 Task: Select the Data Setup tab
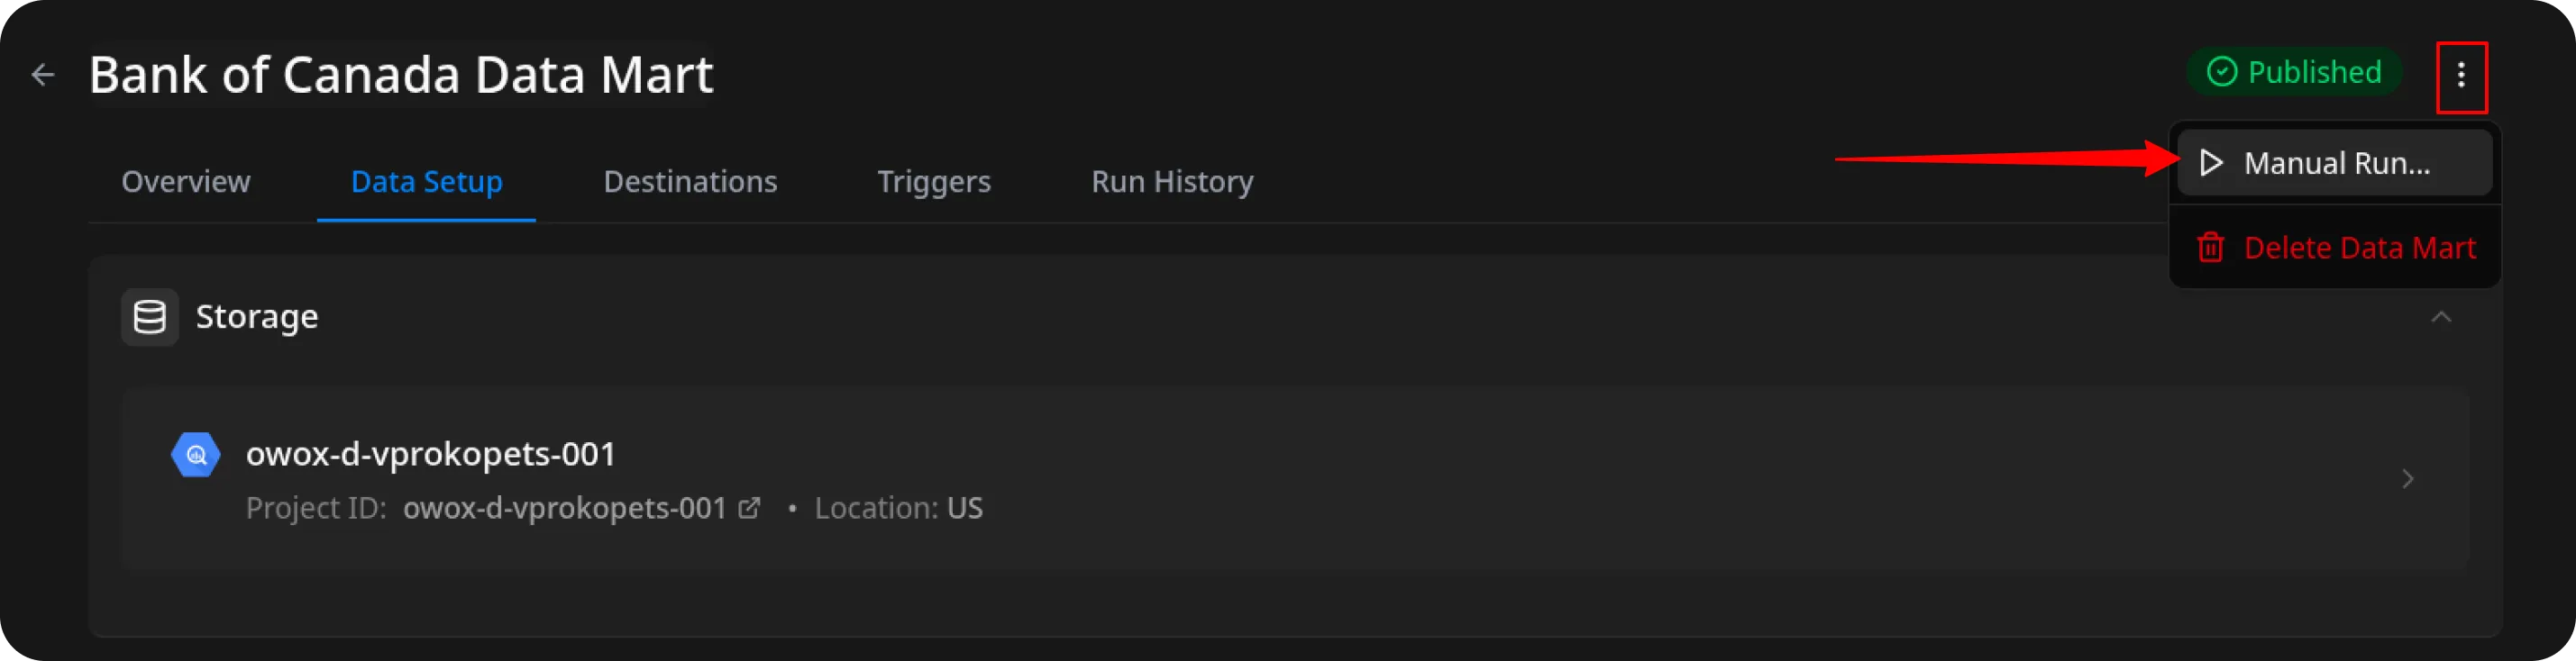click(426, 182)
